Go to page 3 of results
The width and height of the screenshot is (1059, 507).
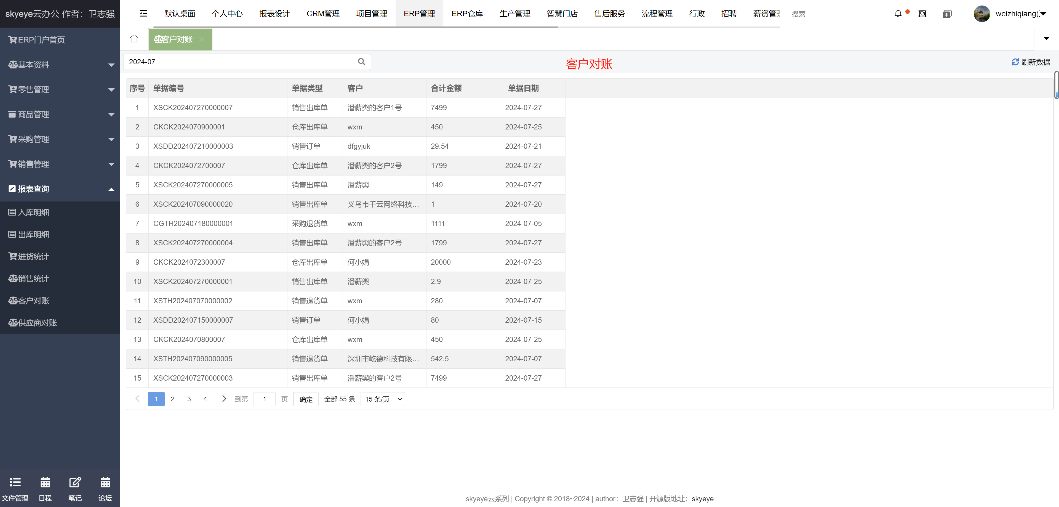click(x=189, y=399)
